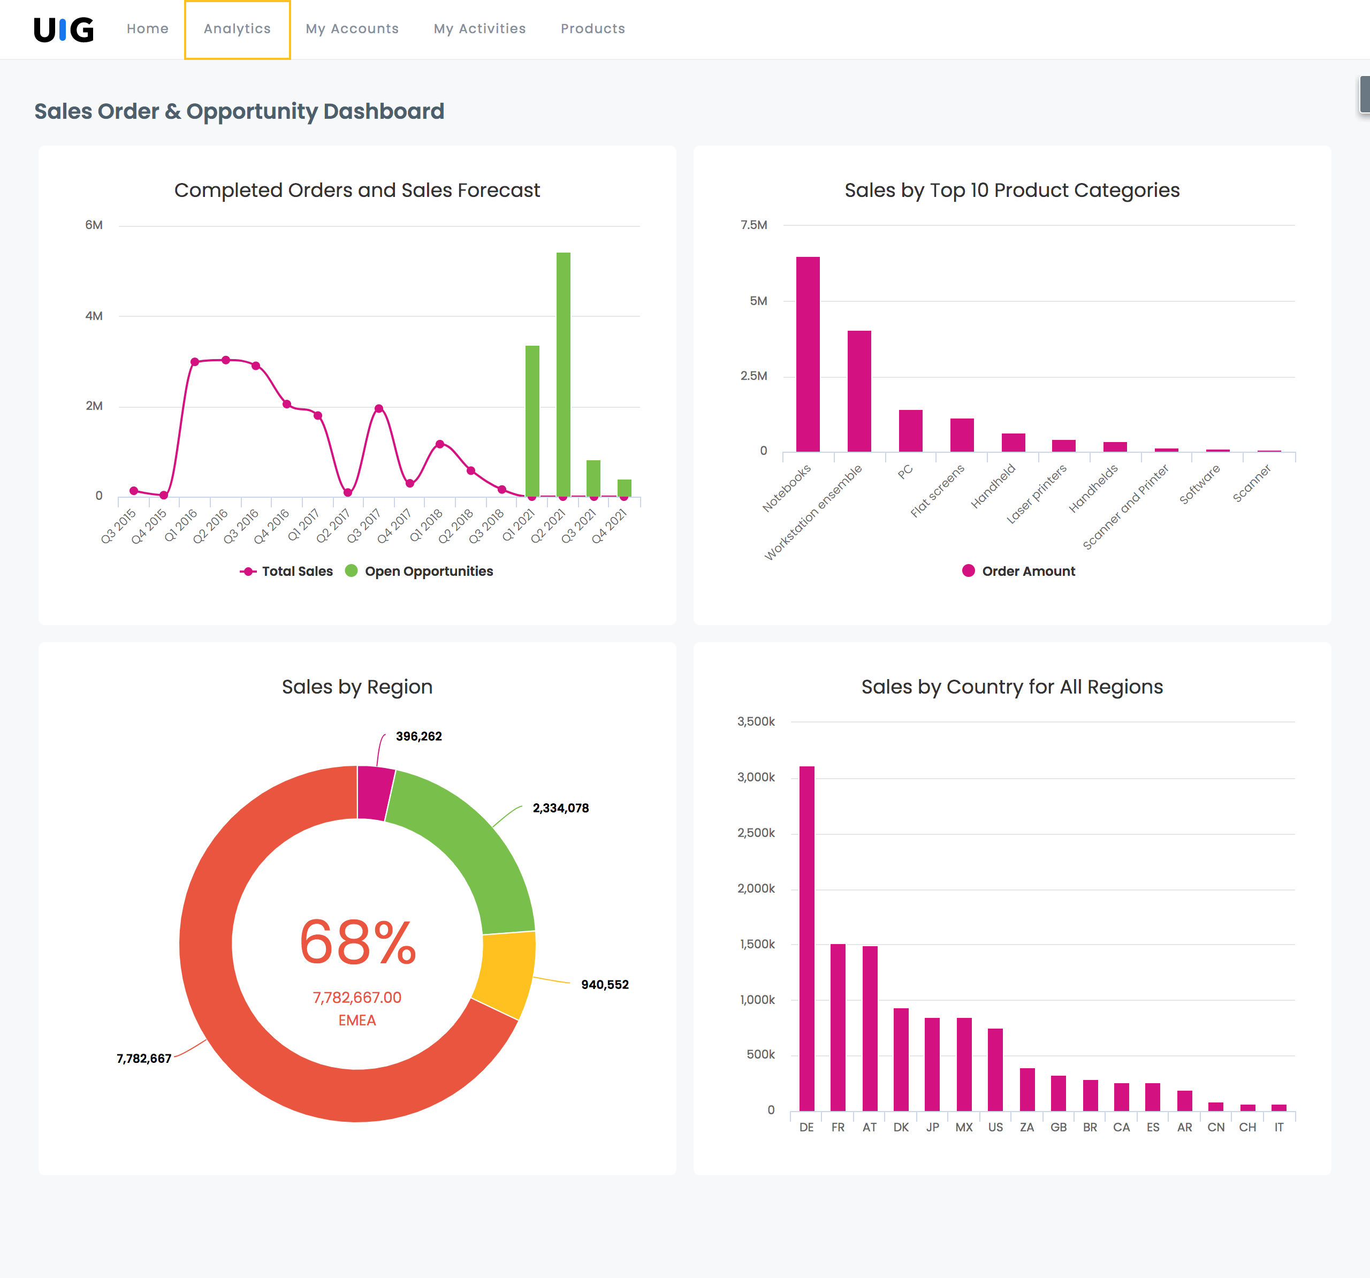This screenshot has height=1278, width=1370.
Task: Click the GB country bar
Action: (1059, 1093)
